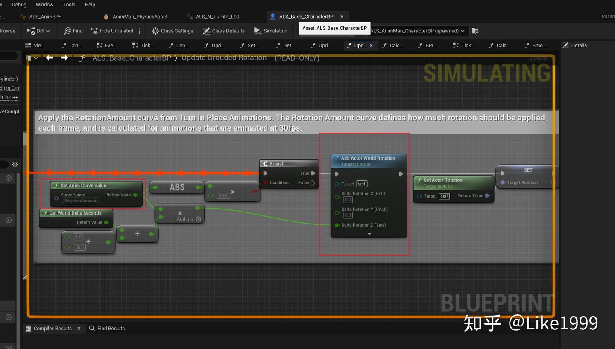Click Get Anim Curve Value Return Value pin
The width and height of the screenshot is (615, 349).
tap(135, 195)
